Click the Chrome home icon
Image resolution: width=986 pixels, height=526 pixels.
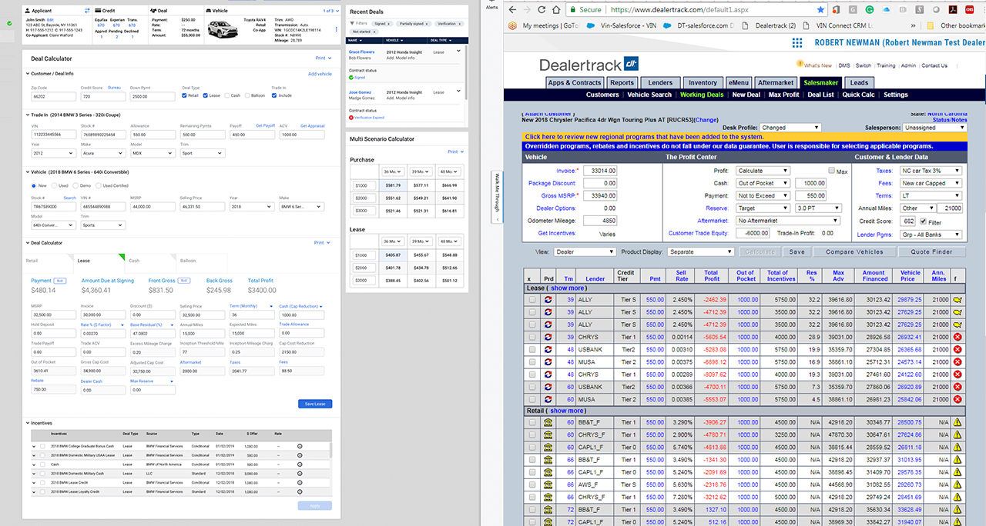551,10
